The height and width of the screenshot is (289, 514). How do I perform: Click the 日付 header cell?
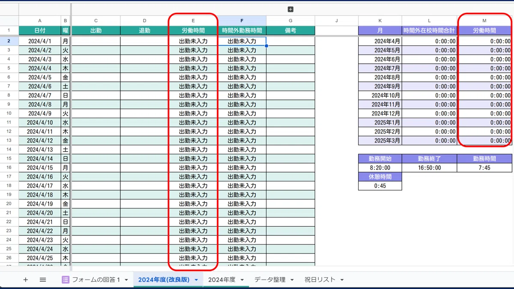[40, 30]
